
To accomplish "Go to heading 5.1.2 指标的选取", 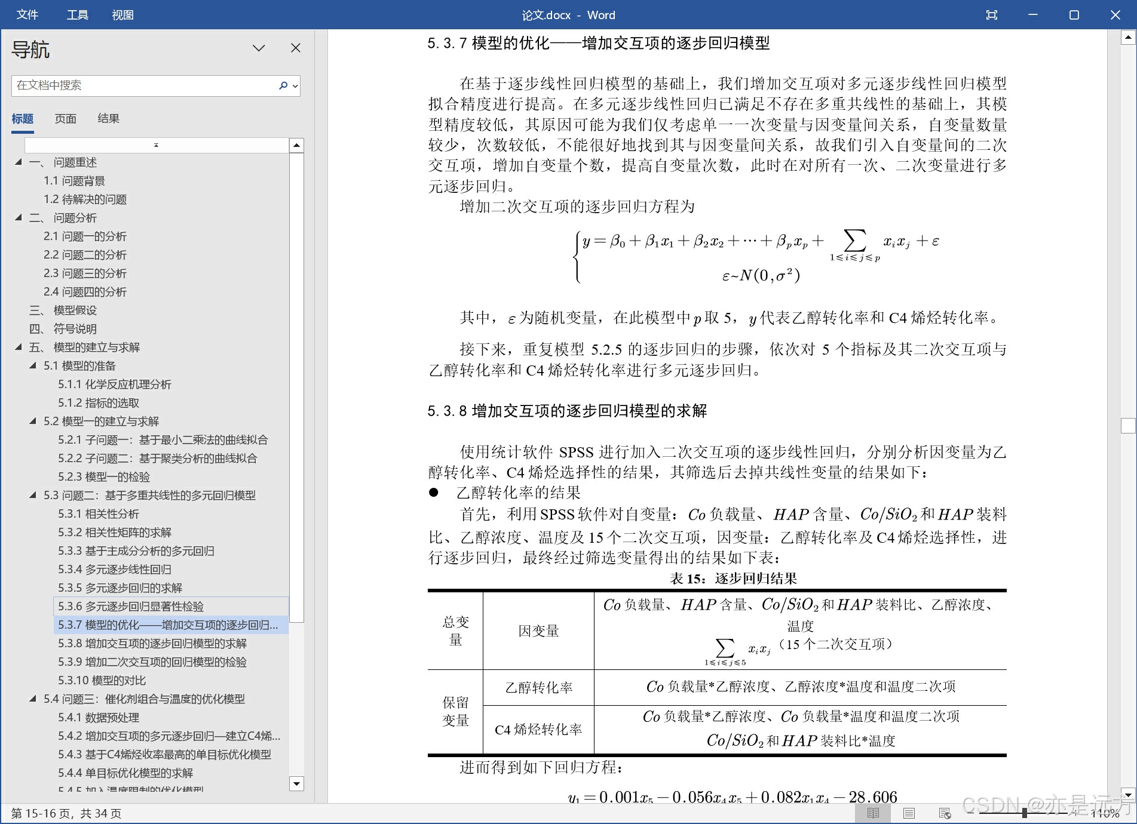I will click(x=99, y=403).
